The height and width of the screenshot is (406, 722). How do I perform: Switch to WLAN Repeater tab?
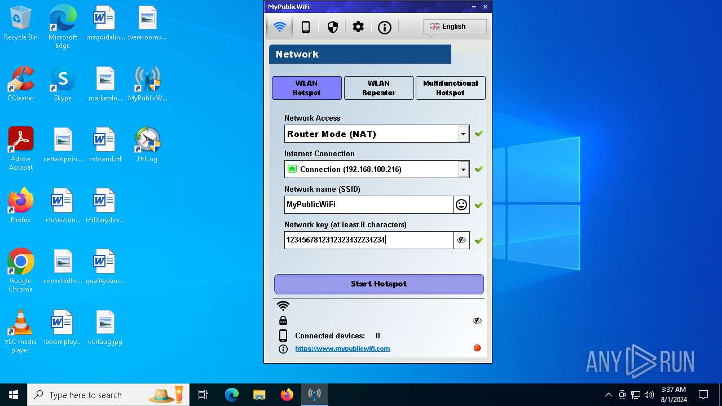pyautogui.click(x=379, y=88)
